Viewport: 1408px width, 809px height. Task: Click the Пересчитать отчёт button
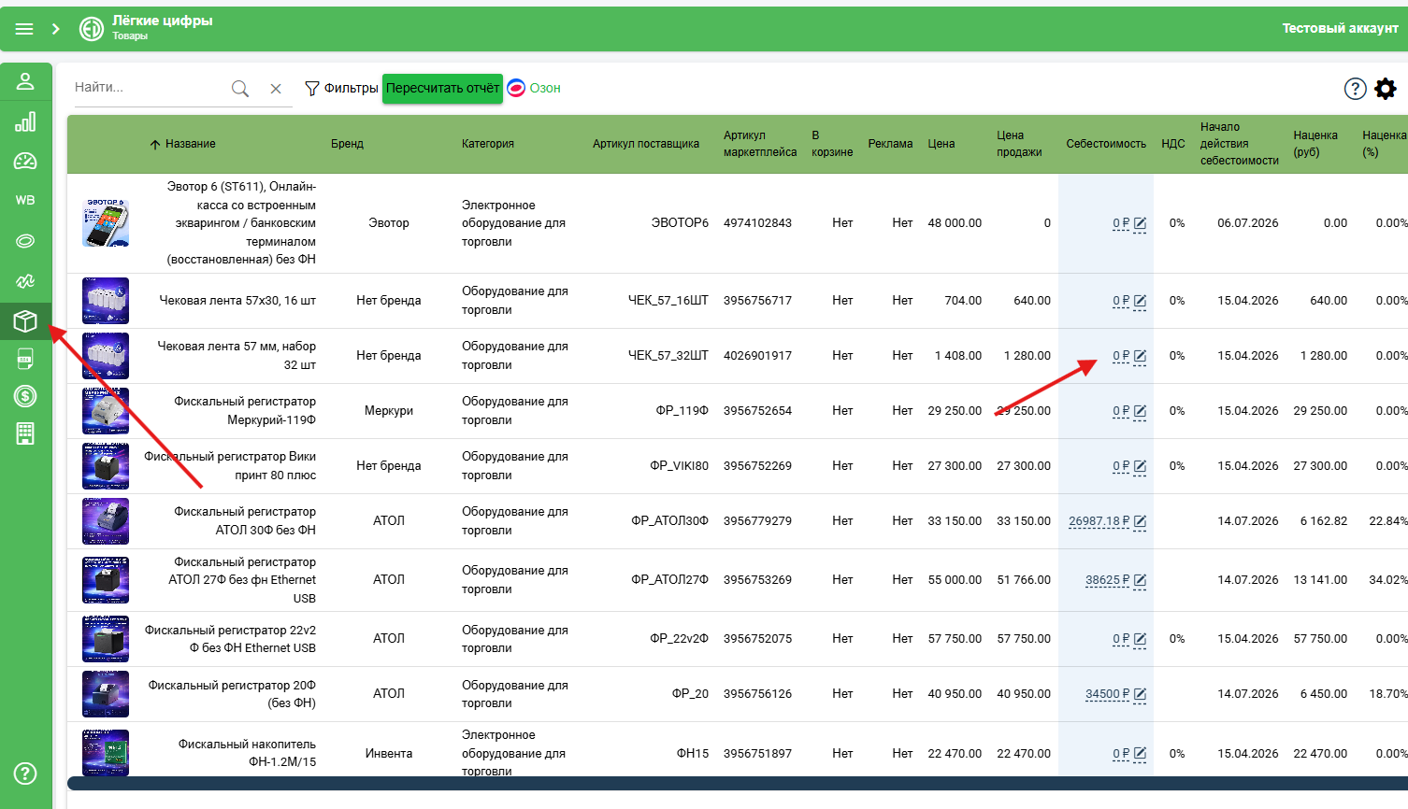coord(442,88)
